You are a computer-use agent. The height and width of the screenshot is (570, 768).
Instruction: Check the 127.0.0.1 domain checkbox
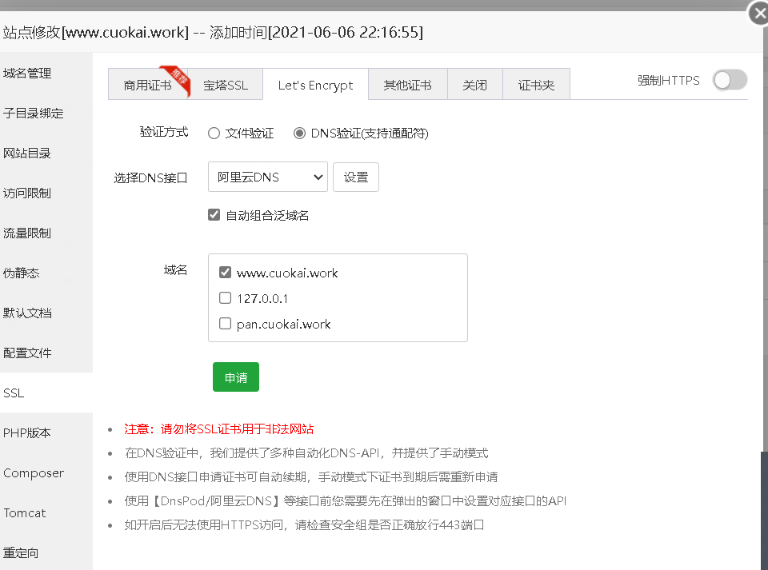(225, 298)
